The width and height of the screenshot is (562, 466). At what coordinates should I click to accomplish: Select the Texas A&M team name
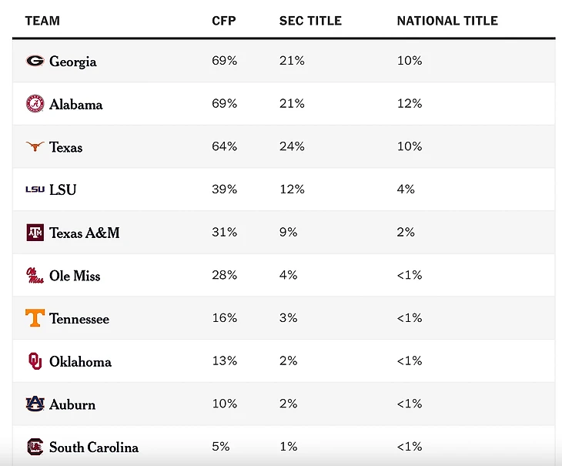click(85, 233)
